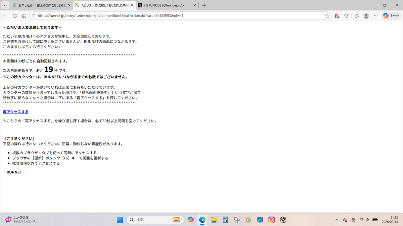Open the volume speaker tray icon
This screenshot has width=403, height=226.
pos(368,220)
